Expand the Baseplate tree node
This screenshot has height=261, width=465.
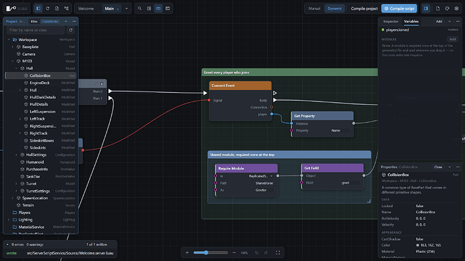tap(12, 47)
